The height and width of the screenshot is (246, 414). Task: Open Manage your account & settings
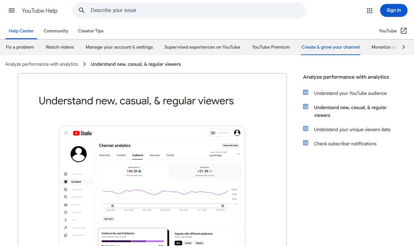click(119, 47)
